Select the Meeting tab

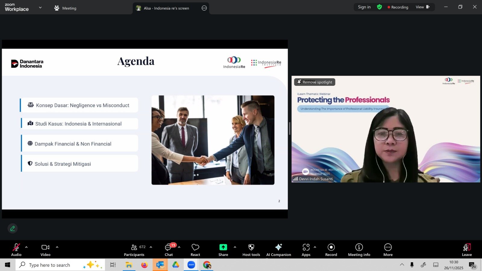(x=65, y=8)
